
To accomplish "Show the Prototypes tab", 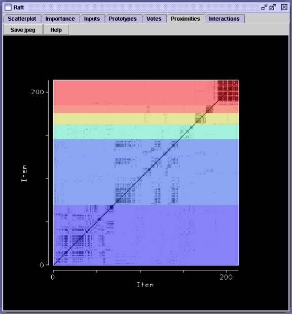I will (123, 19).
